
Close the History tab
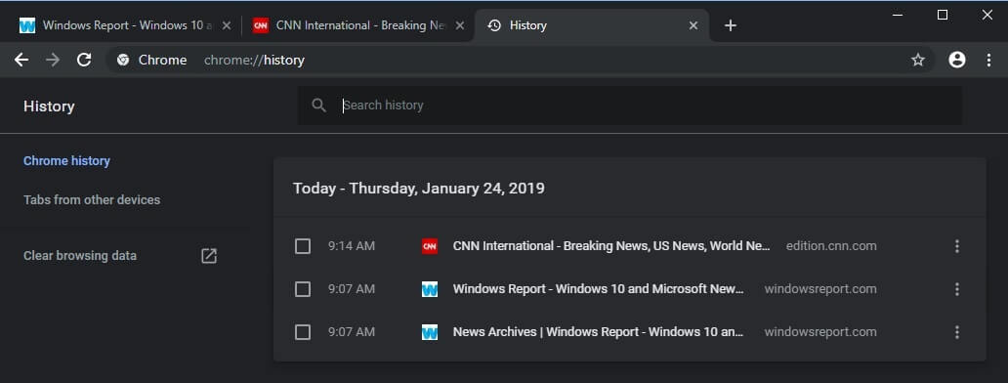point(693,25)
